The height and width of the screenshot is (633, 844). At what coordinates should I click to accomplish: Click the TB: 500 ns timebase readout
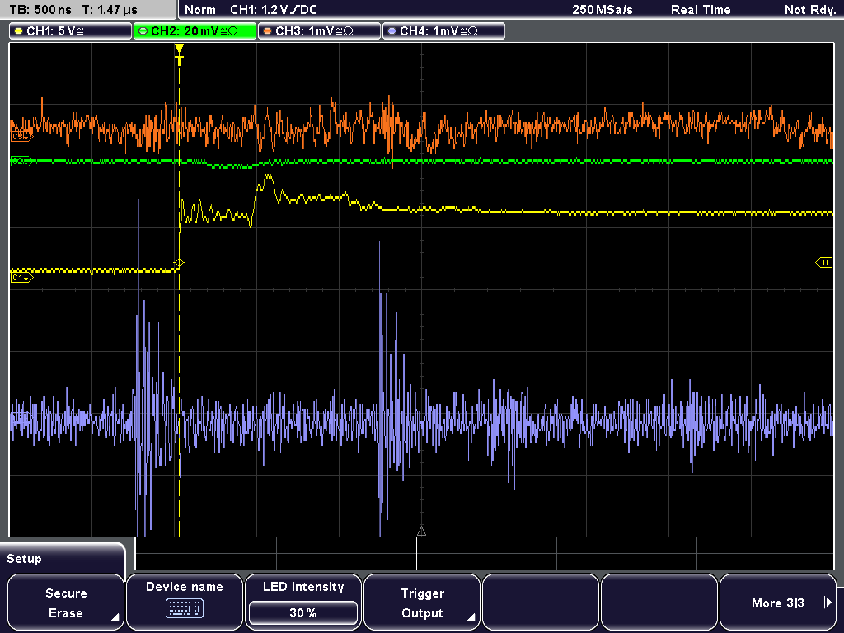tap(40, 10)
